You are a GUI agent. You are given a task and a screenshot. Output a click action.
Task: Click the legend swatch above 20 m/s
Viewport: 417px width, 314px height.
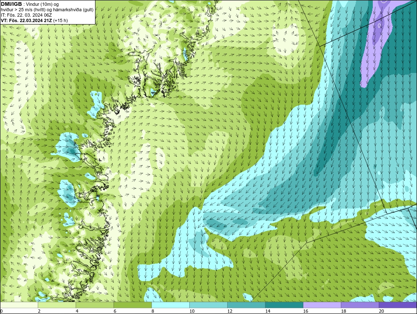coord(398,305)
